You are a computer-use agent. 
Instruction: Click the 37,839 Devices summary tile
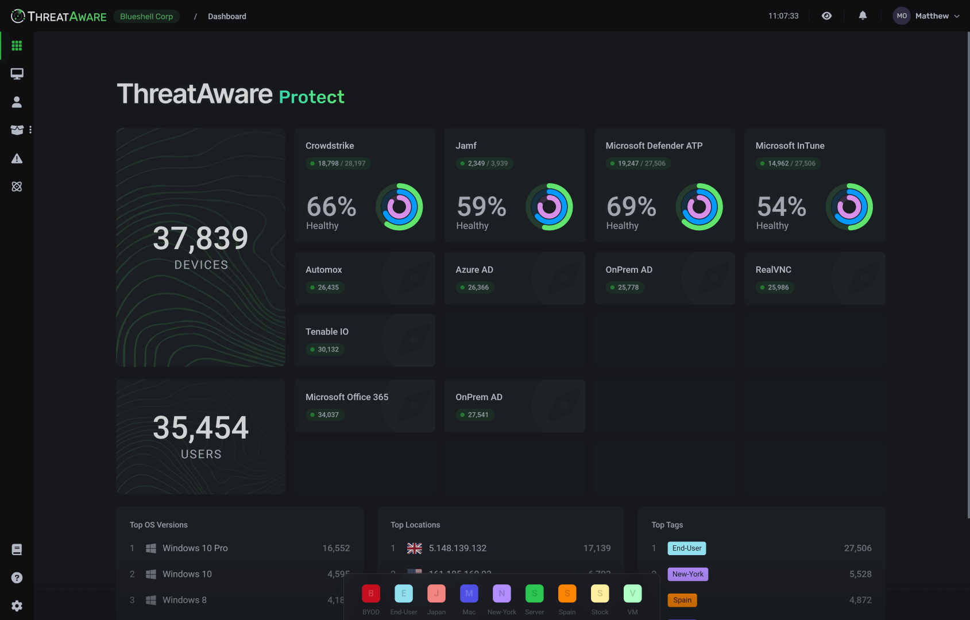click(201, 247)
